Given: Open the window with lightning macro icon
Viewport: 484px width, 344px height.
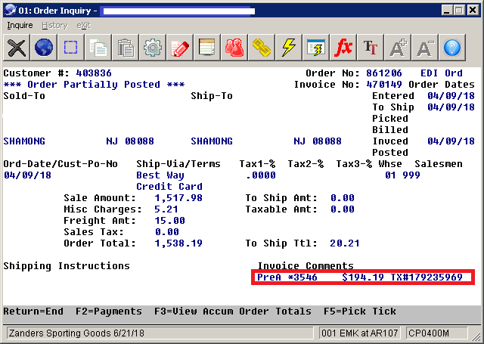Looking at the screenshot, I should (315, 48).
